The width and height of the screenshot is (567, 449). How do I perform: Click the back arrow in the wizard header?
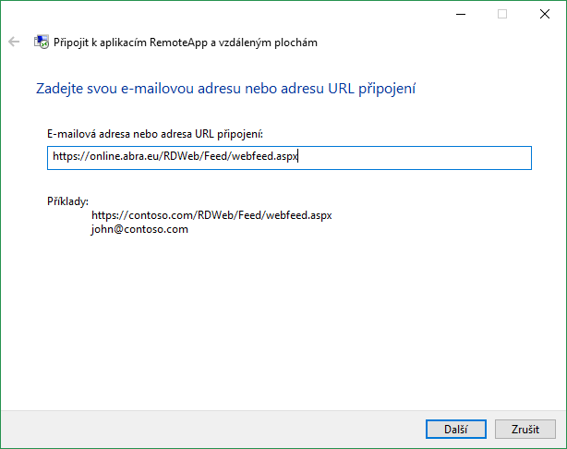[x=13, y=42]
